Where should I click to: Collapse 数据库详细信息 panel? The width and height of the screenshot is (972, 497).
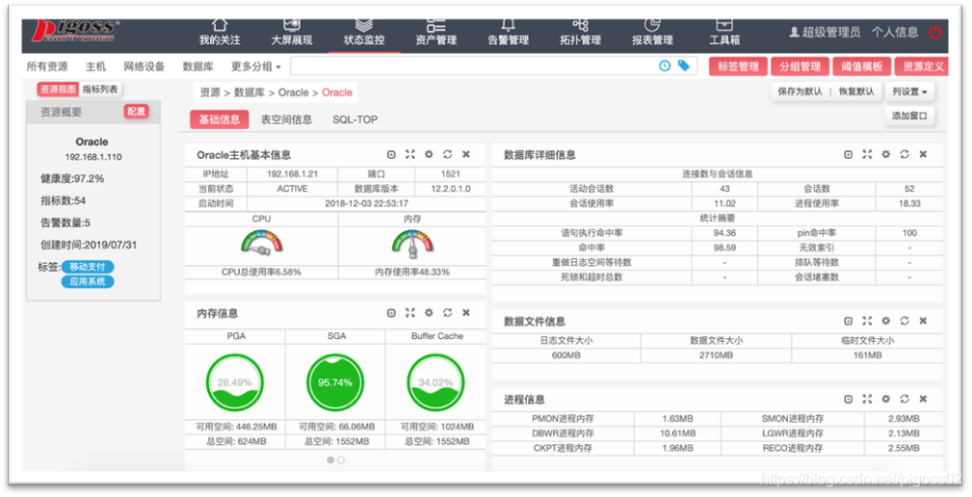[x=848, y=154]
